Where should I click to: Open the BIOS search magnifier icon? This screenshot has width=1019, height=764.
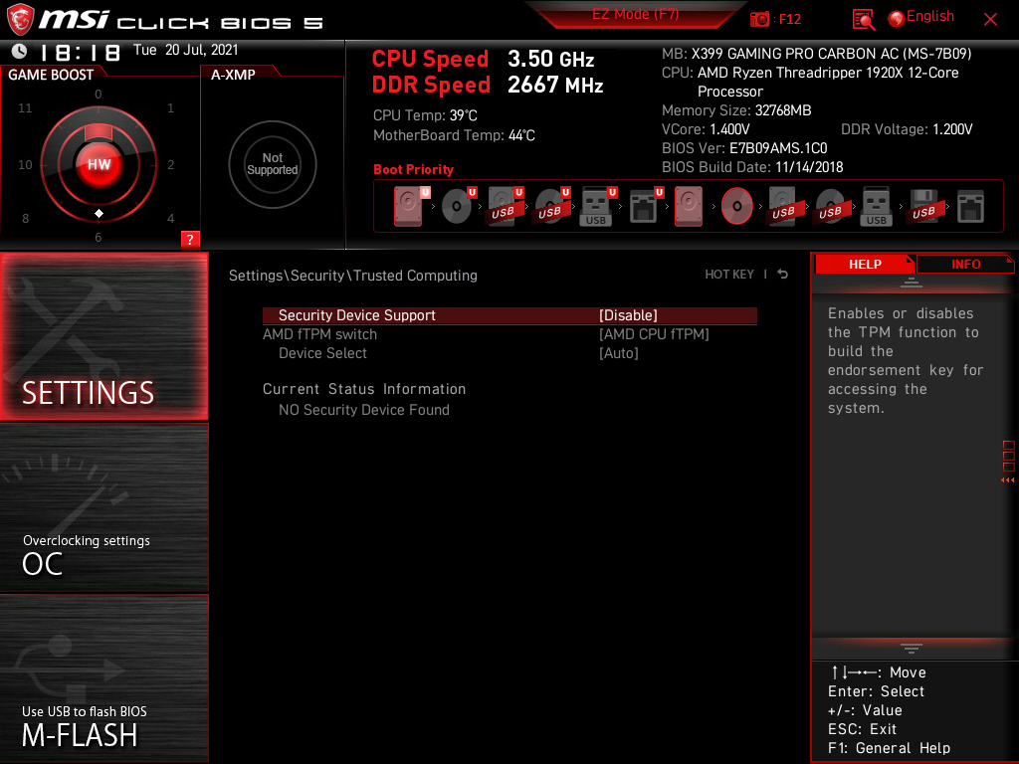click(x=863, y=20)
